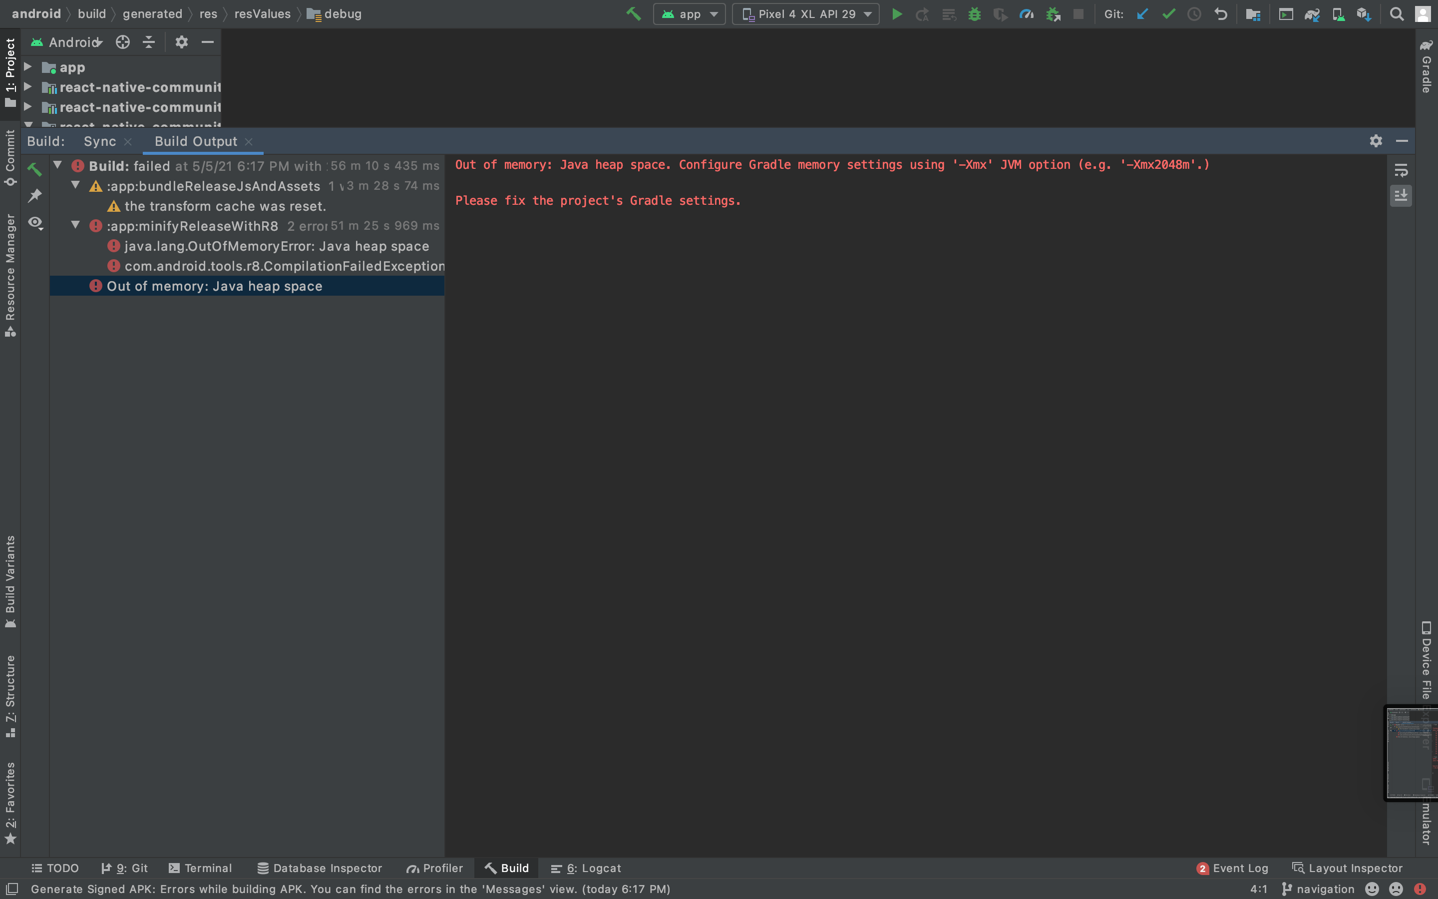Open the Pixel 4 XL API 29 device dropdown
Image resolution: width=1438 pixels, height=899 pixels.
coord(806,14)
